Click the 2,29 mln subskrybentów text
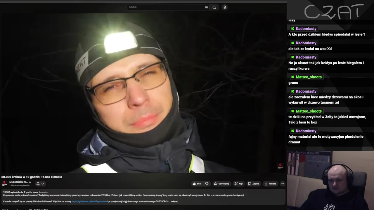The height and width of the screenshot is (210, 374). [x=19, y=185]
